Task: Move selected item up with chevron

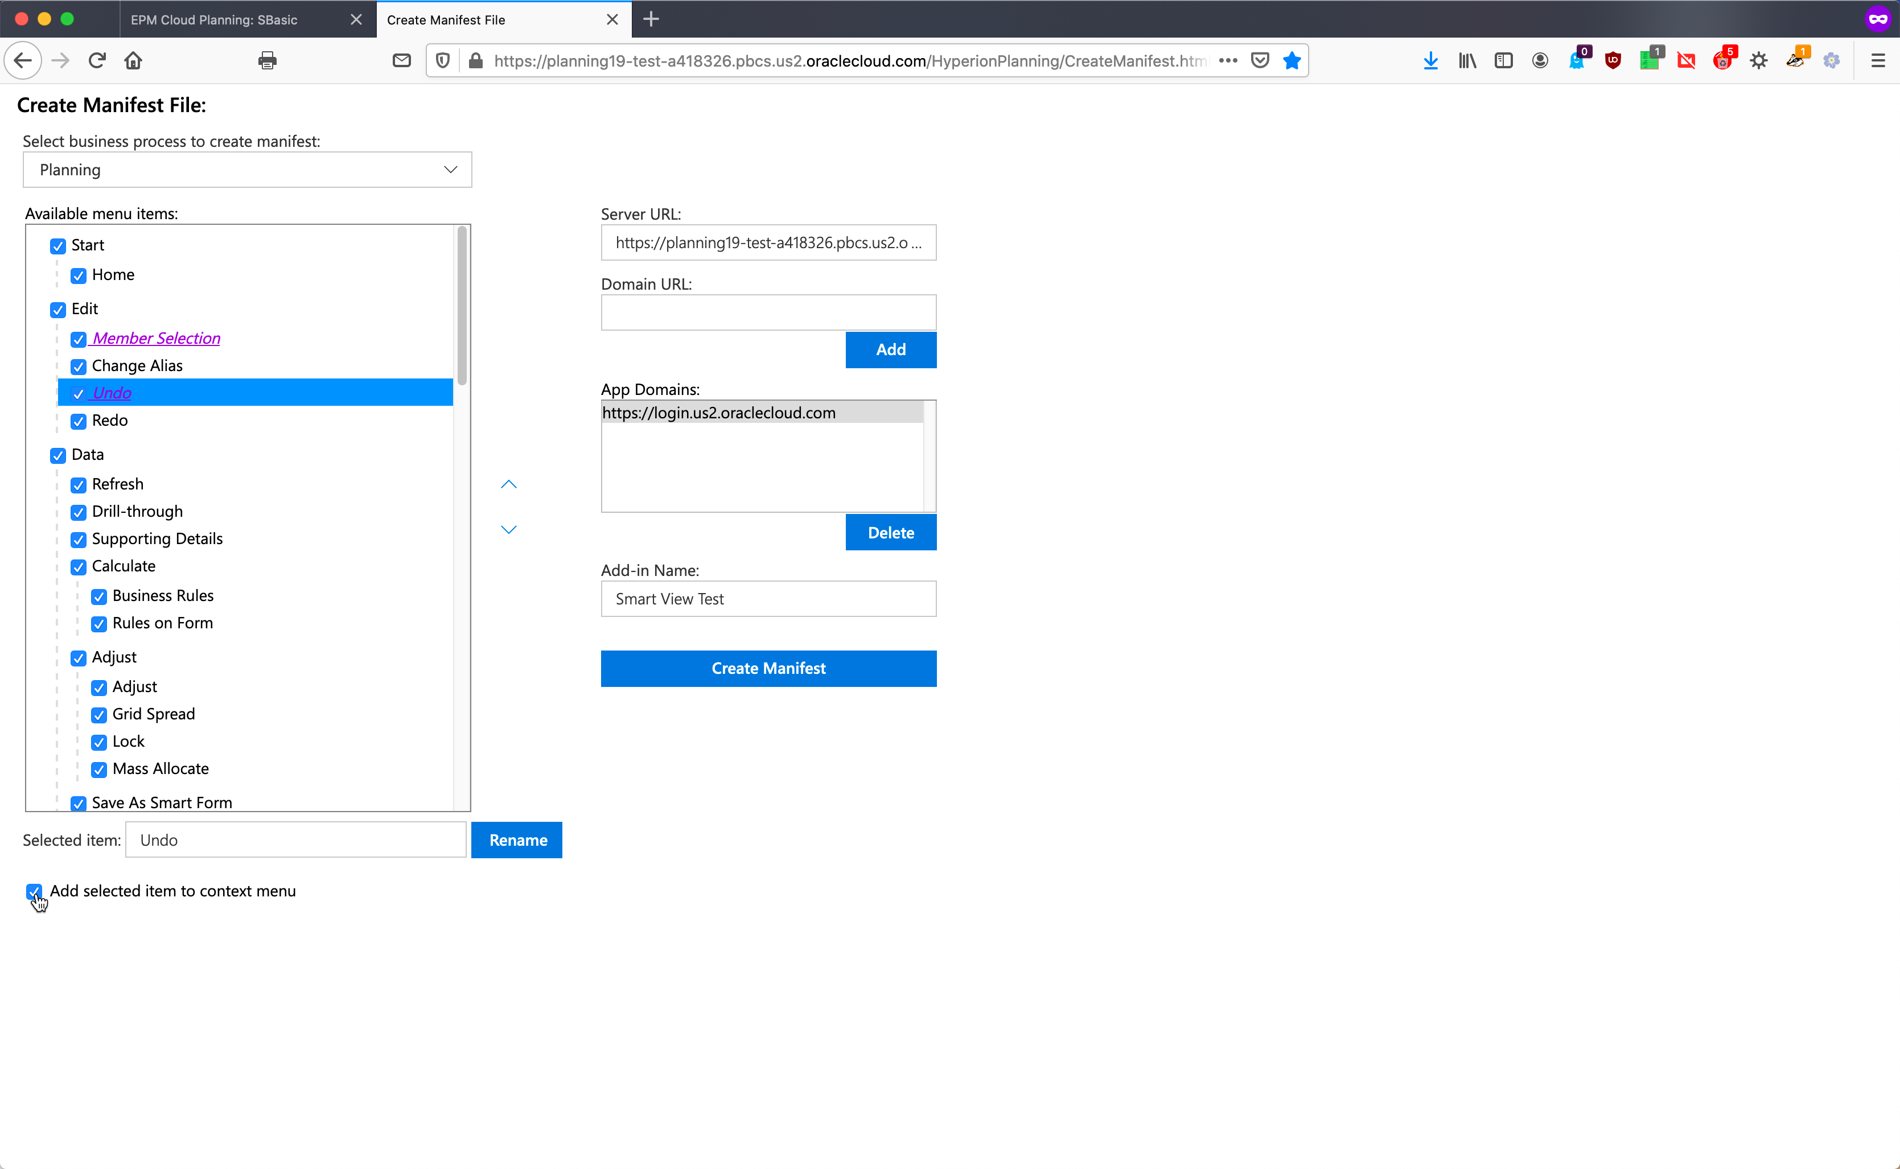Action: pyautogui.click(x=508, y=485)
